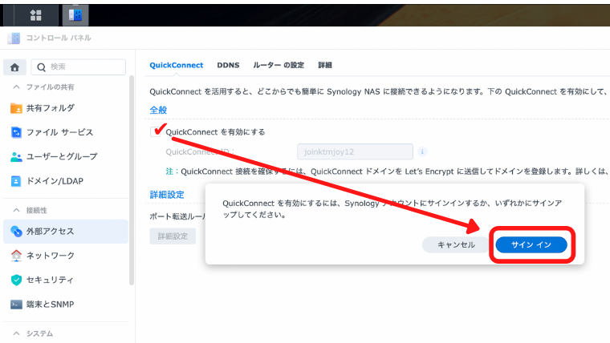Open ネットワーク icon
Screen dimensions: 610x343
click(16, 256)
